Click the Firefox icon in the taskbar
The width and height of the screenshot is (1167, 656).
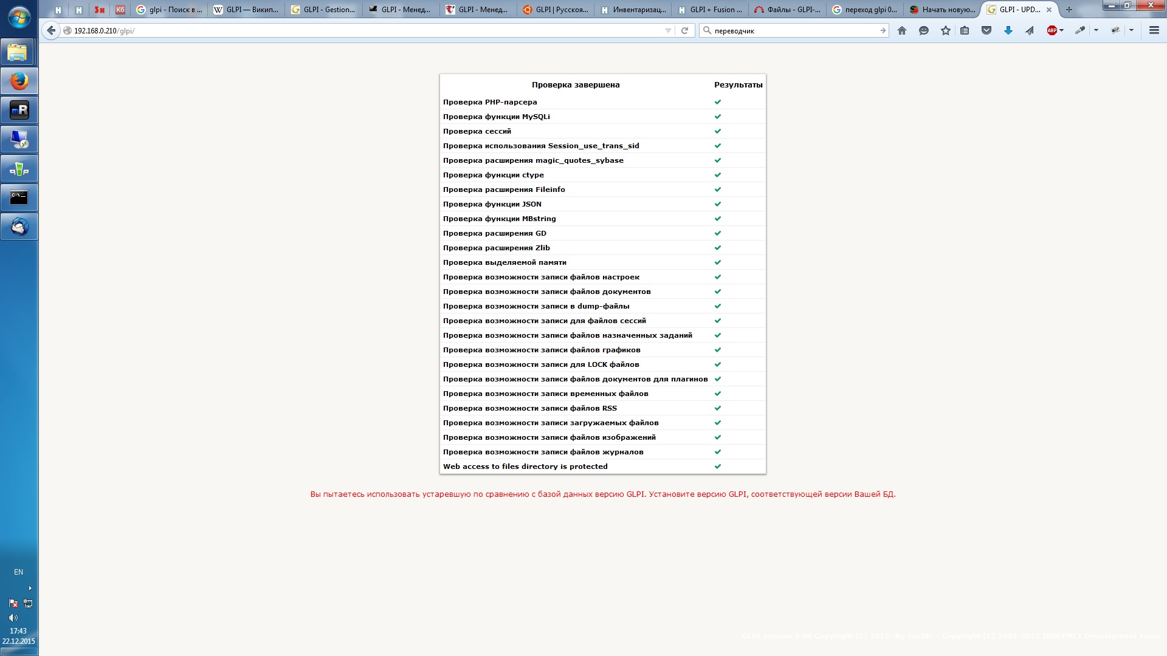coord(19,81)
